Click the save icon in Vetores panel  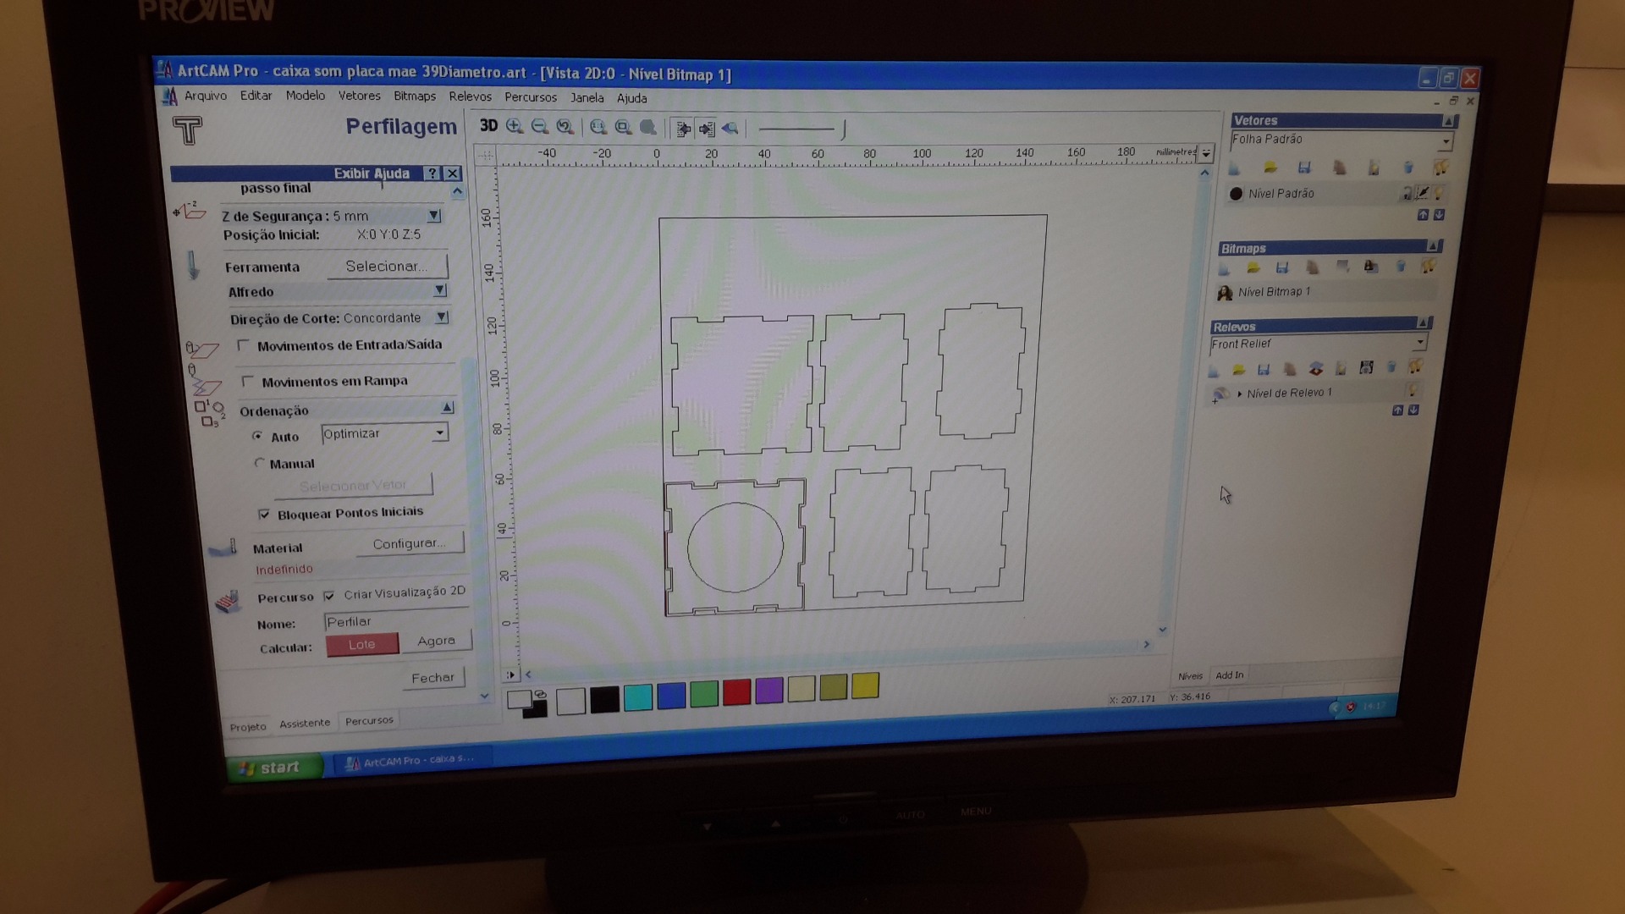[x=1304, y=168]
